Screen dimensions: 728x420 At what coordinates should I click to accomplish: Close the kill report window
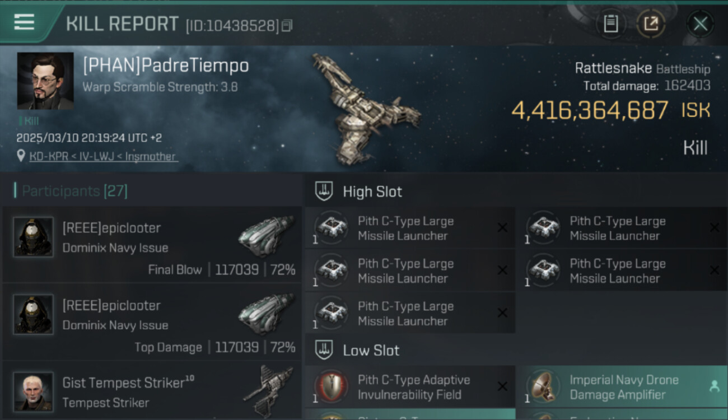700,24
